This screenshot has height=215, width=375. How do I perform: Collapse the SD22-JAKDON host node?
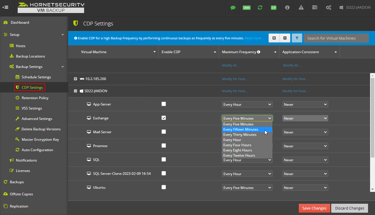point(75,91)
